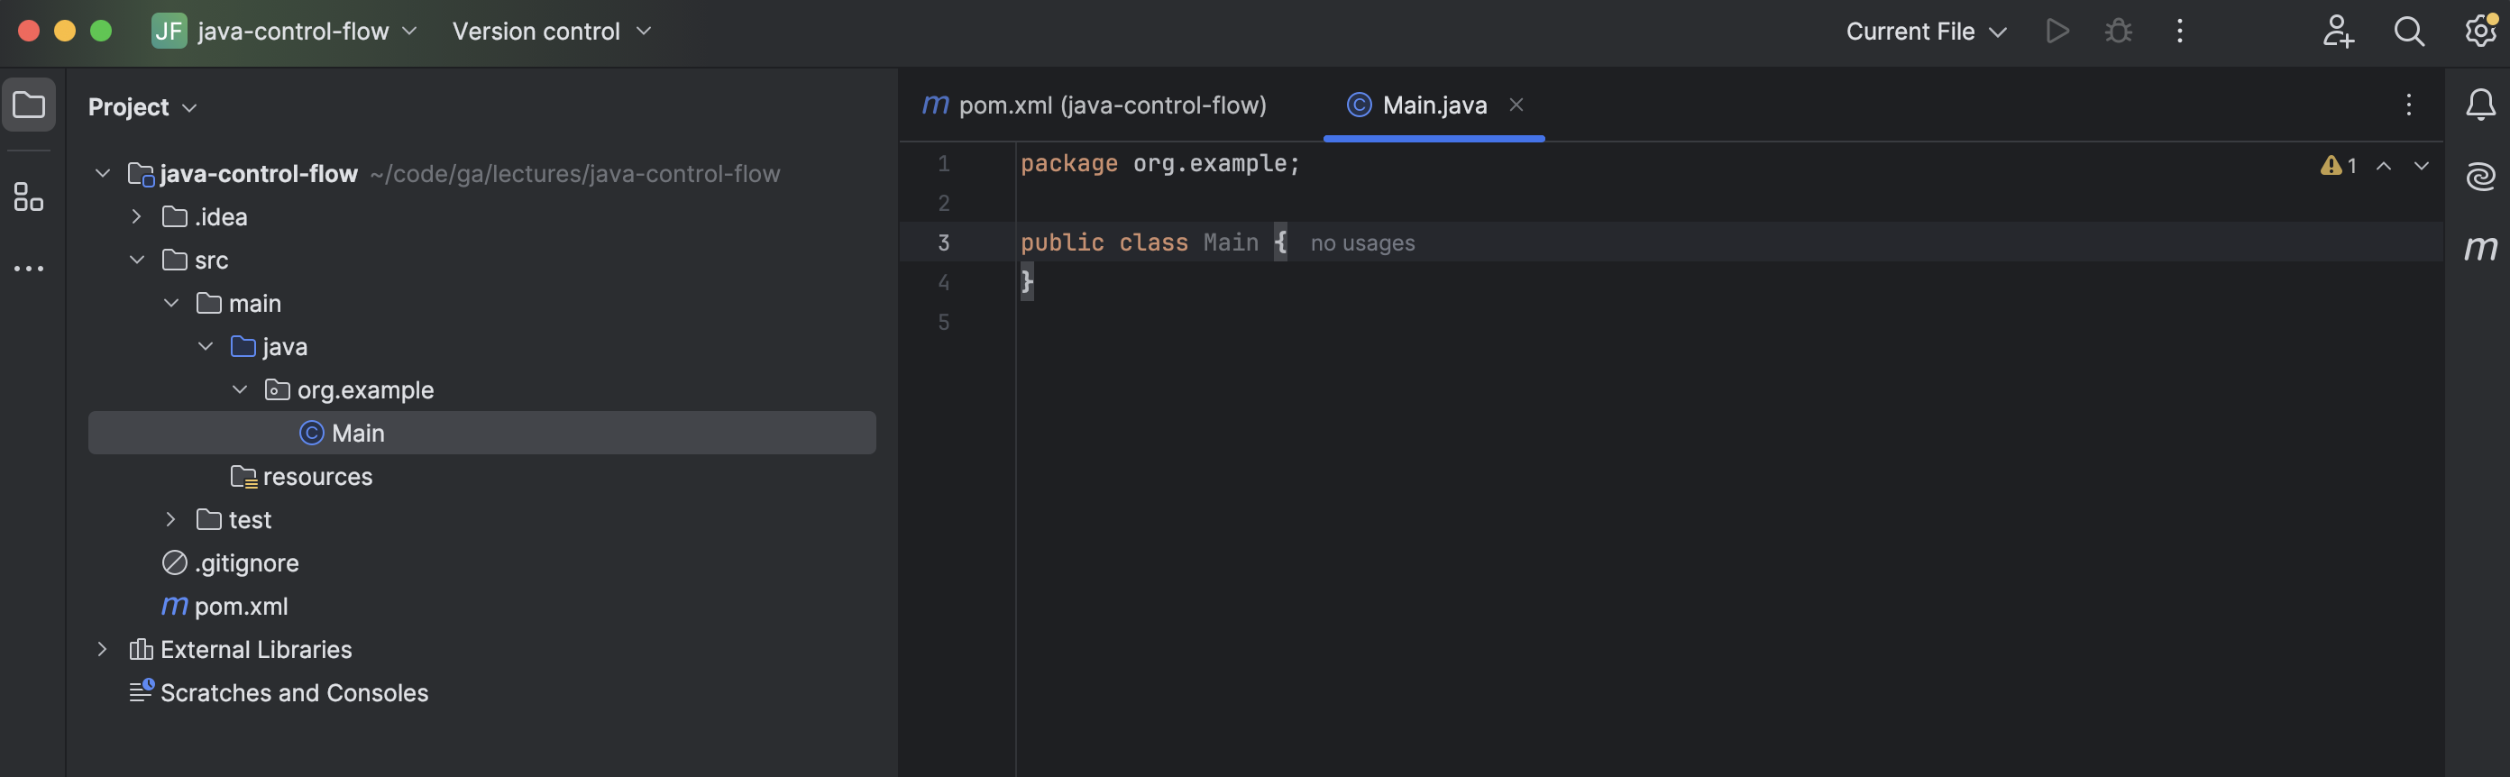
Task: Open the Version control dropdown
Action: (x=551, y=32)
